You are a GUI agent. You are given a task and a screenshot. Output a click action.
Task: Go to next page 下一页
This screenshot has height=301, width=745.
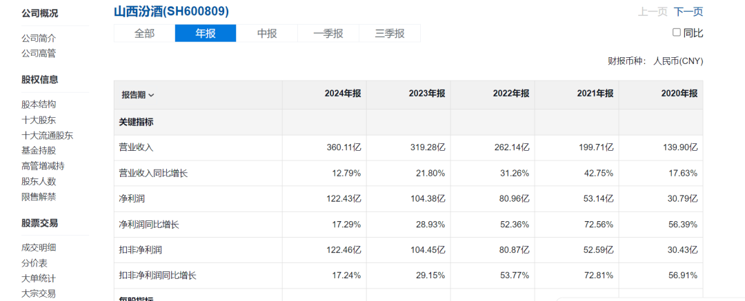(688, 12)
